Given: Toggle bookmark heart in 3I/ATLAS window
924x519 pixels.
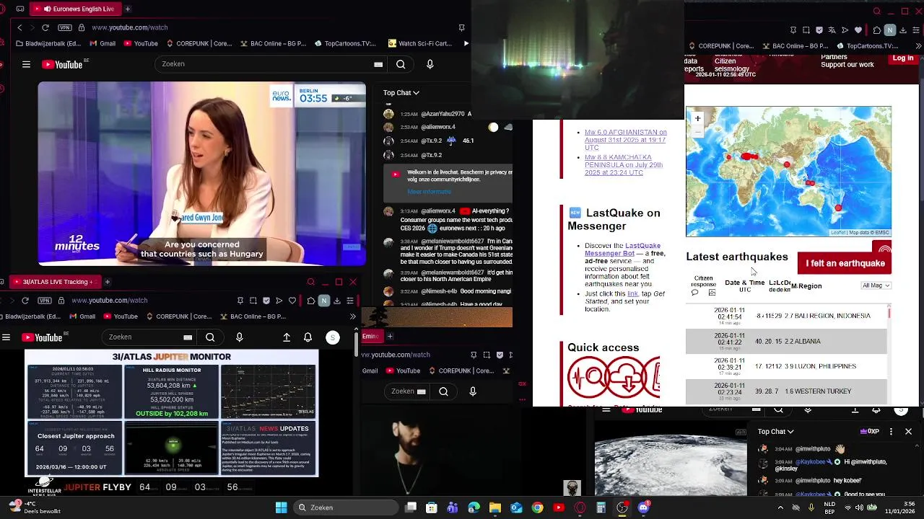Looking at the screenshot, I should click(x=292, y=301).
